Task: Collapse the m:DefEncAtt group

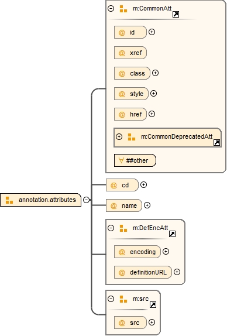Action: [x=111, y=228]
